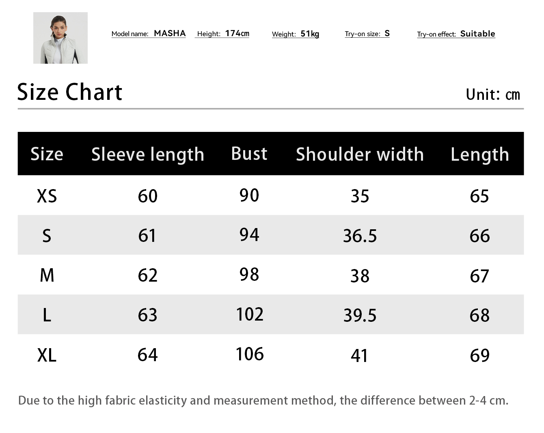Select the Bust column header
Image resolution: width=544 pixels, height=433 pixels.
point(249,154)
